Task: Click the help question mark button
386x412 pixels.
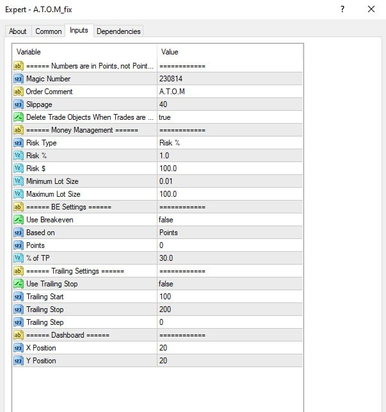Action: coord(342,9)
